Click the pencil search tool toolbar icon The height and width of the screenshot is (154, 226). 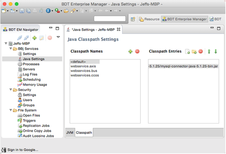pyautogui.click(x=73, y=11)
